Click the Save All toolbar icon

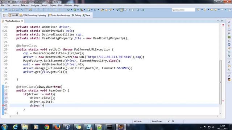click(x=13, y=10)
